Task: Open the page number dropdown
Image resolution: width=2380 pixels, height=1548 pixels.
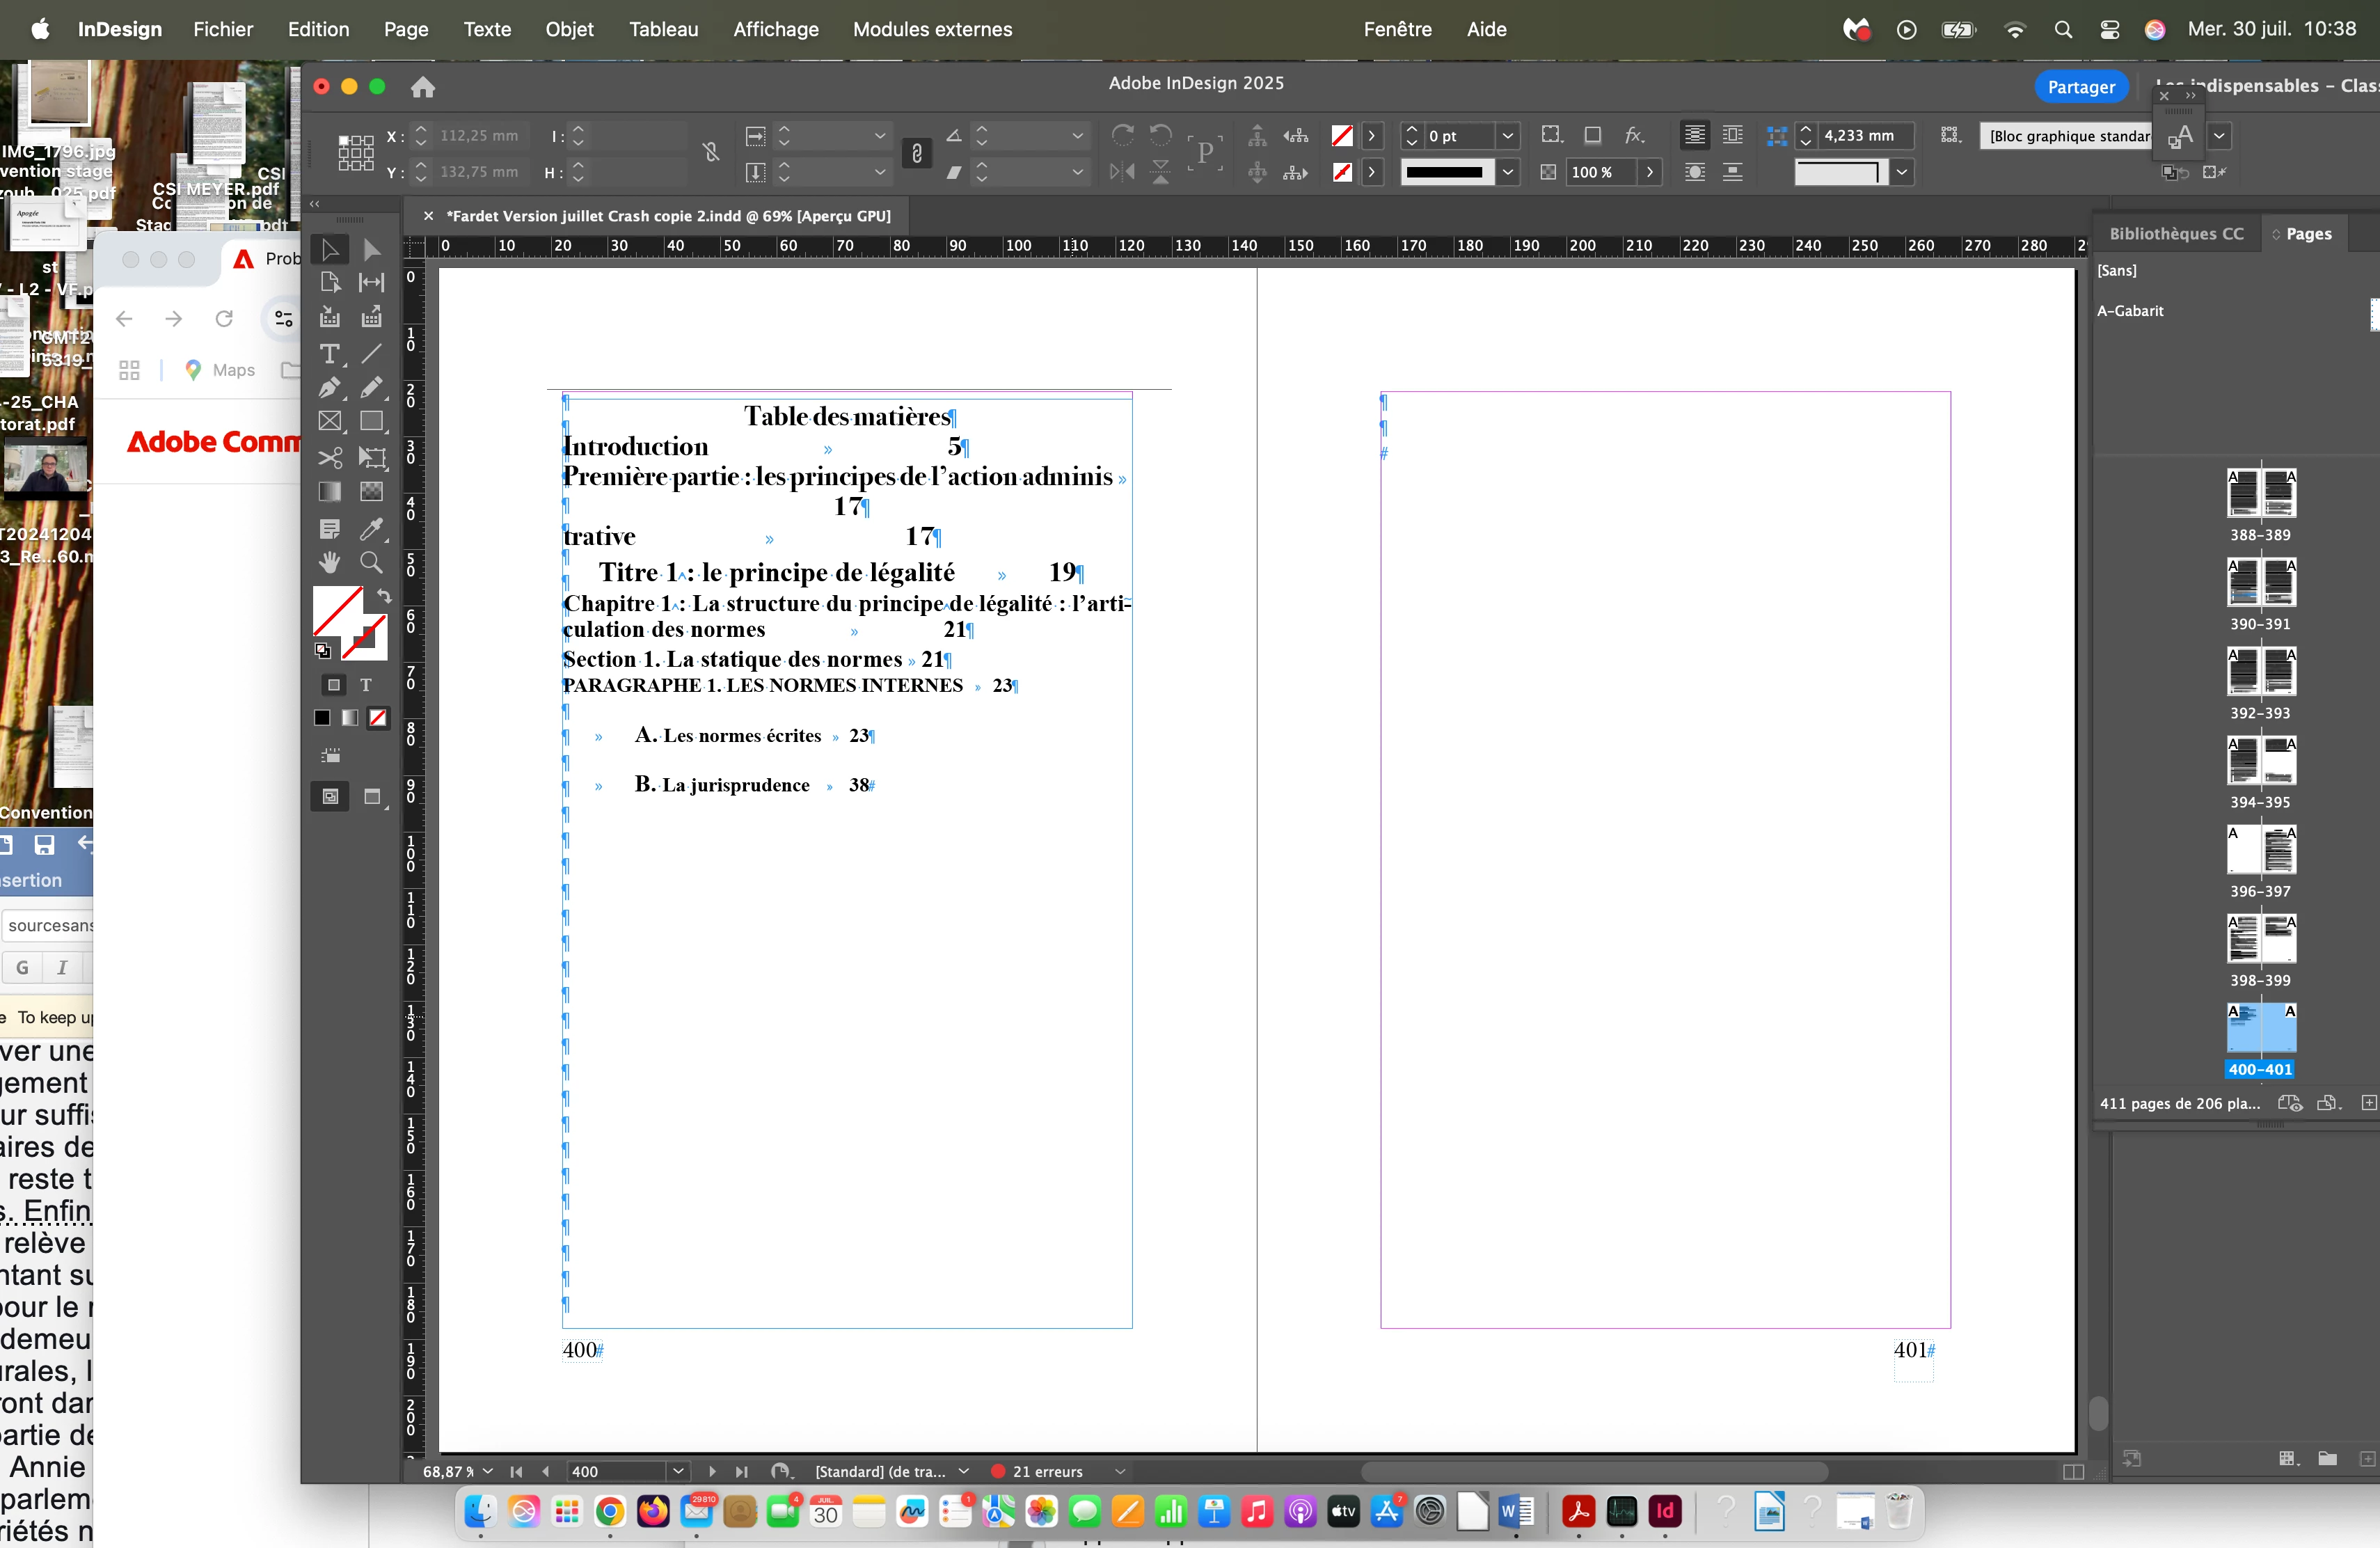Action: click(678, 1471)
